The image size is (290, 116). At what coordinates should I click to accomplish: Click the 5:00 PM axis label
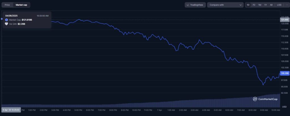point(78,110)
